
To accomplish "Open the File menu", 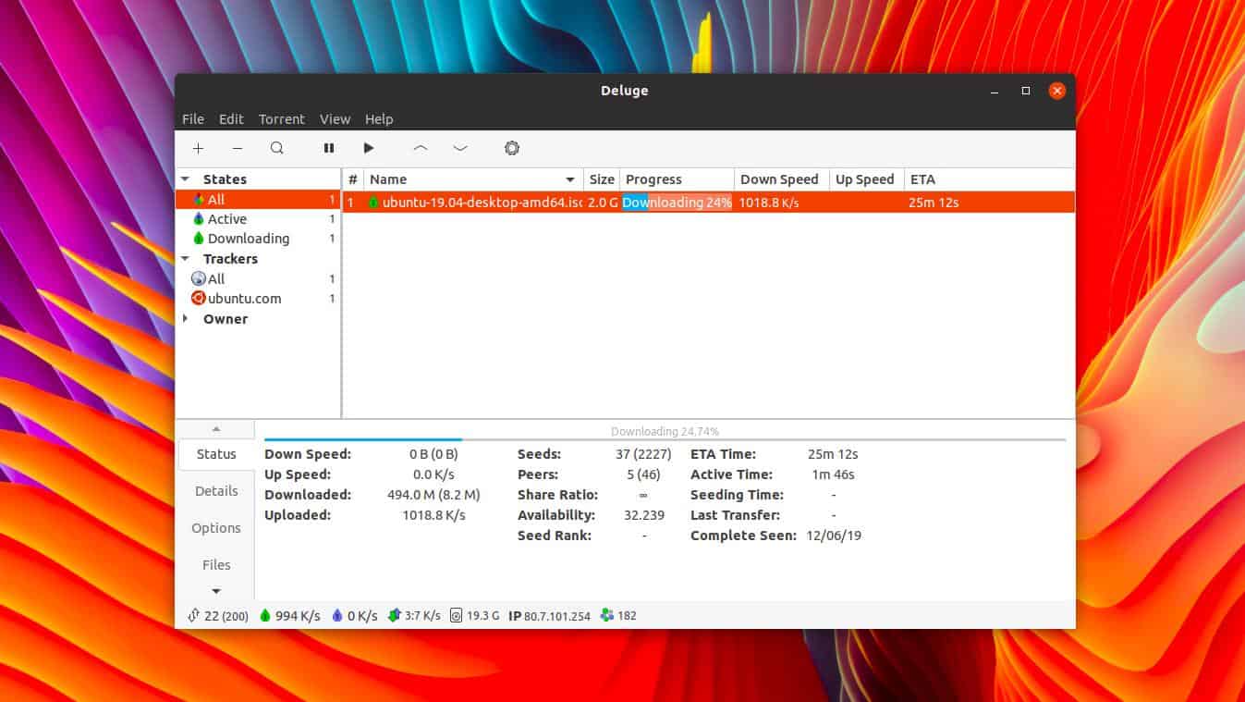I will [x=193, y=119].
